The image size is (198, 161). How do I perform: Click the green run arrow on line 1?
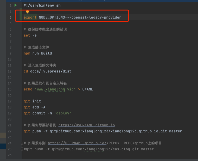16,5
